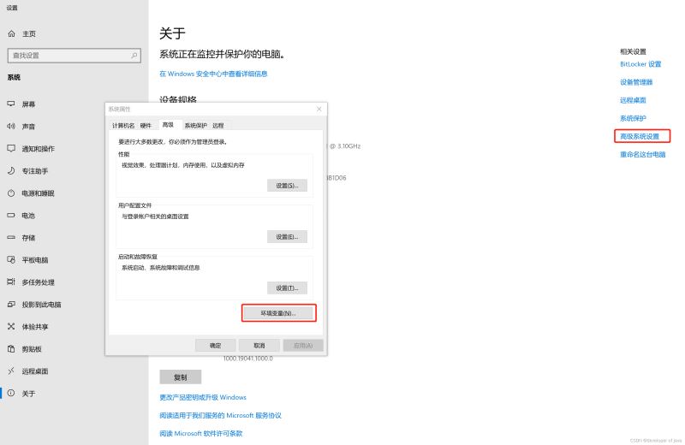685x445 pixels.
Task: Open the Remote Desktop (远程桌面) related settings link
Action: click(x=633, y=100)
